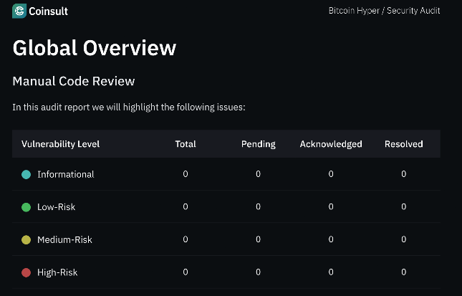
Task: Select the High-Risk row label
Action: click(57, 272)
